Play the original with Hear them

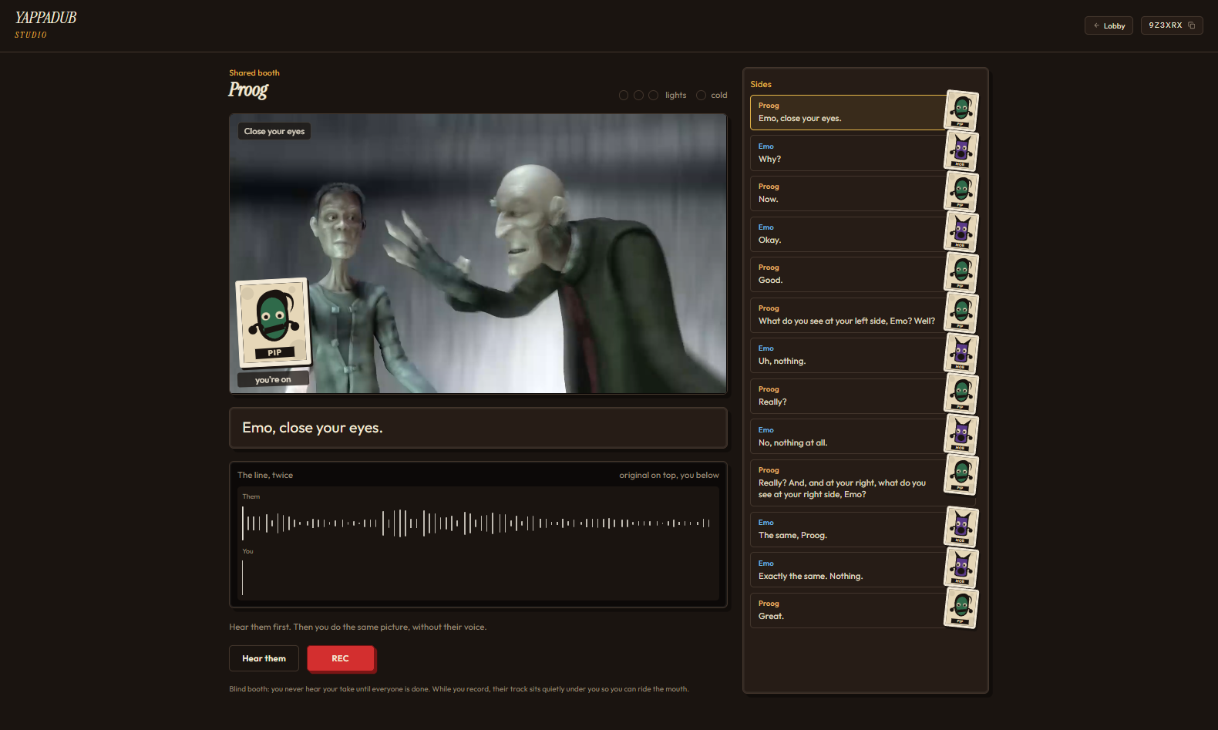coord(264,658)
